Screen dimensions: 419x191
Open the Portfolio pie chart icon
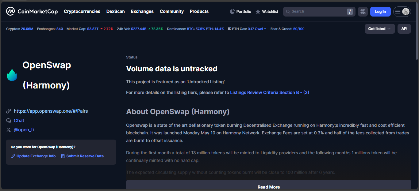pyautogui.click(x=232, y=12)
